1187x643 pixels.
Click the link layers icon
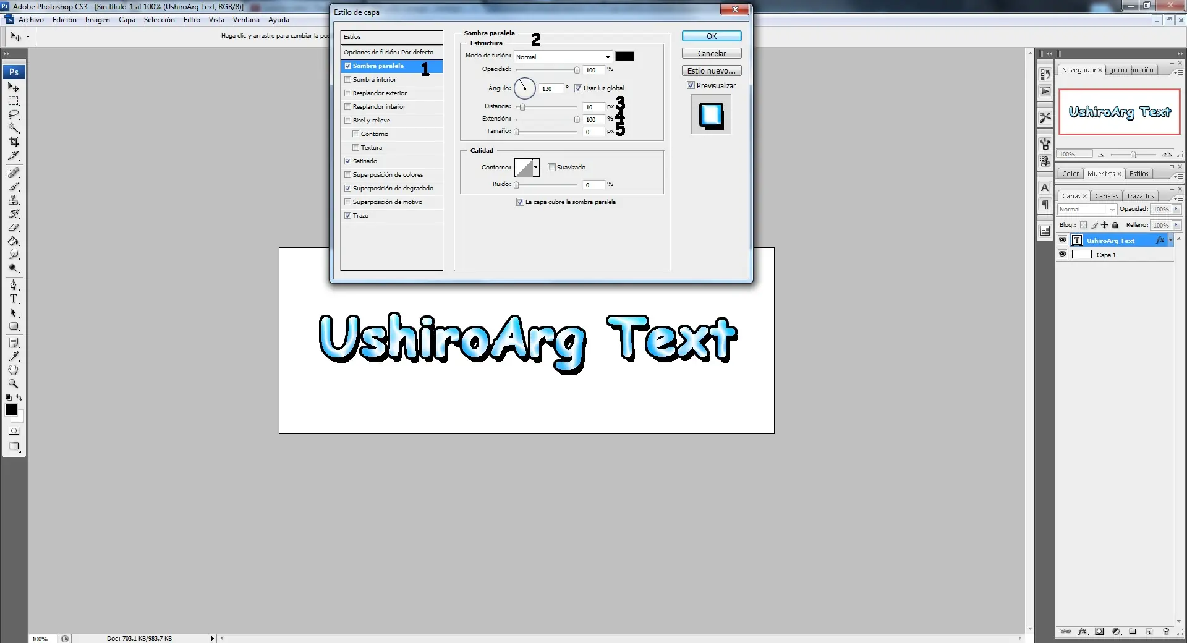1066,631
